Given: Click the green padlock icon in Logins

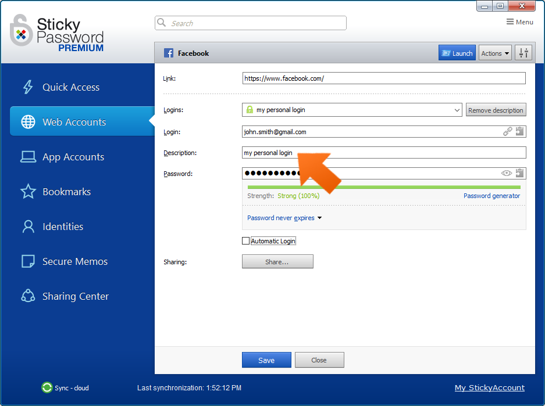Looking at the screenshot, I should point(250,110).
